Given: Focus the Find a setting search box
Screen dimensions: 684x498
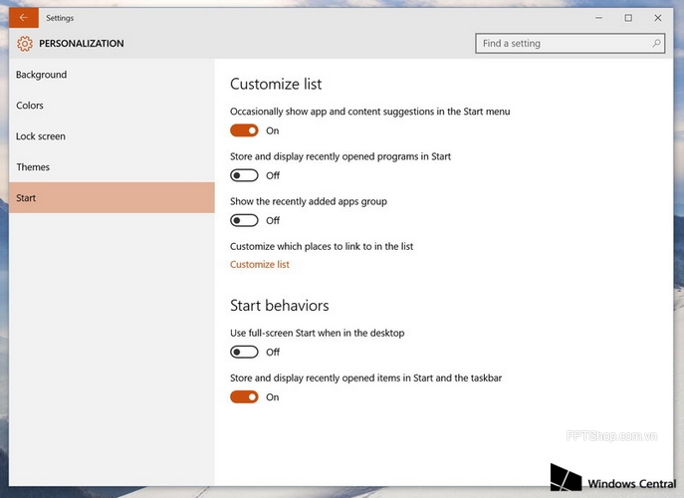Looking at the screenshot, I should tap(570, 43).
